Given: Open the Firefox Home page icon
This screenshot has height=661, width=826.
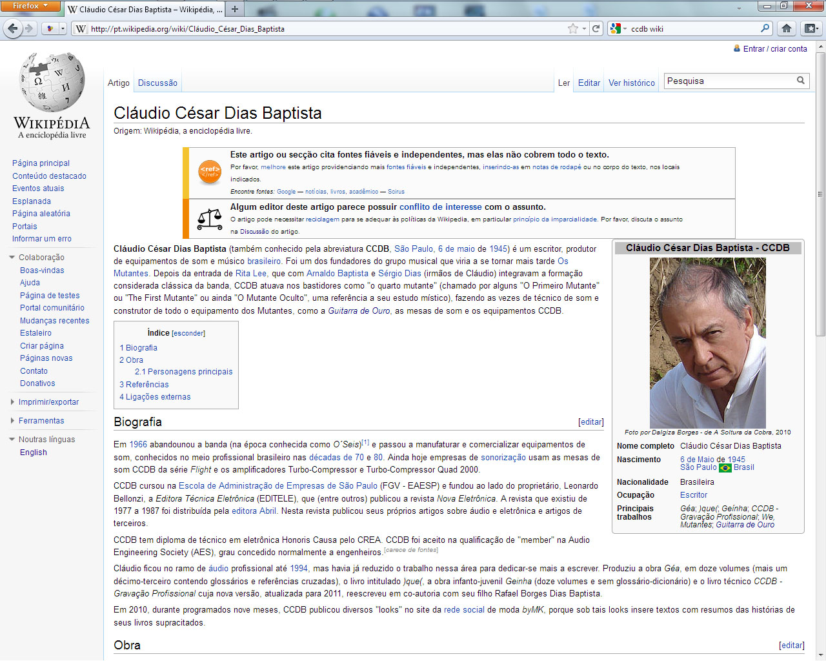Looking at the screenshot, I should 786,28.
